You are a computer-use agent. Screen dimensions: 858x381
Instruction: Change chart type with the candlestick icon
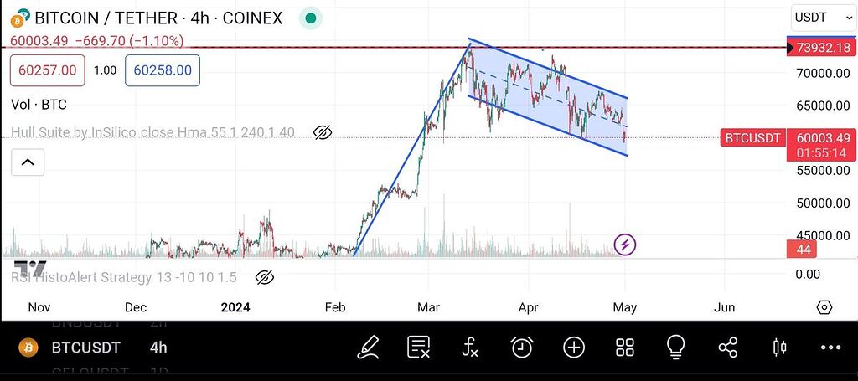pyautogui.click(x=780, y=347)
